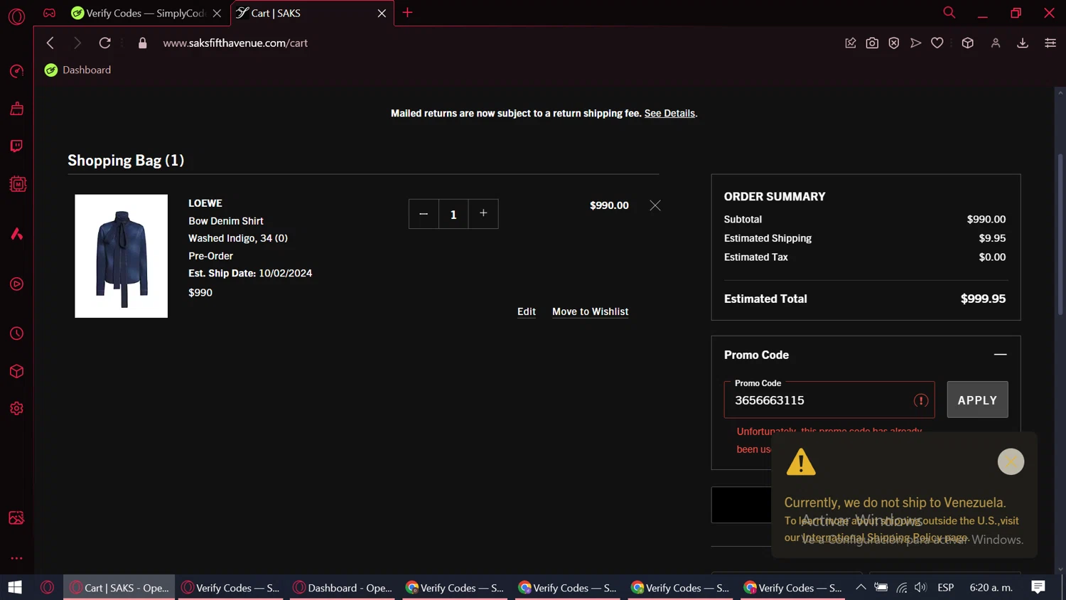Click the APPLY promo button
Image resolution: width=1066 pixels, height=600 pixels.
coord(977,400)
